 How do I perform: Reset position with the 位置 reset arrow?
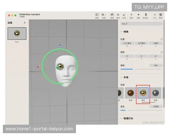(161, 39)
